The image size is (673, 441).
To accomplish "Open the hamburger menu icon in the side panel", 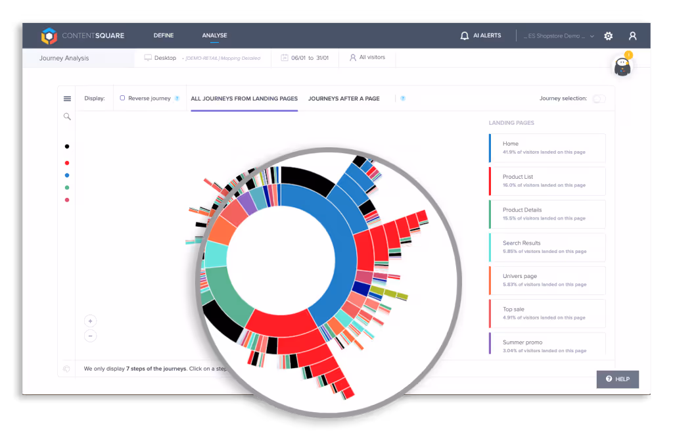I will coord(68,99).
